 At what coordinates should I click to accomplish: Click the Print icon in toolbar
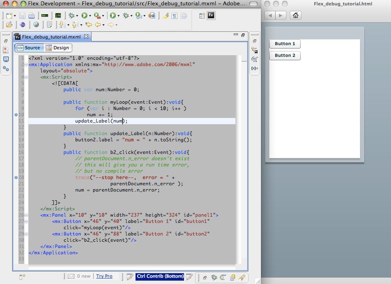[x=32, y=16]
